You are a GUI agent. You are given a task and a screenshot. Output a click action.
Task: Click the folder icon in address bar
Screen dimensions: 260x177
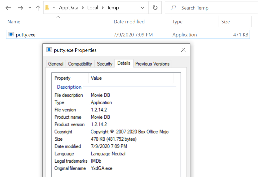pyautogui.click(x=47, y=7)
